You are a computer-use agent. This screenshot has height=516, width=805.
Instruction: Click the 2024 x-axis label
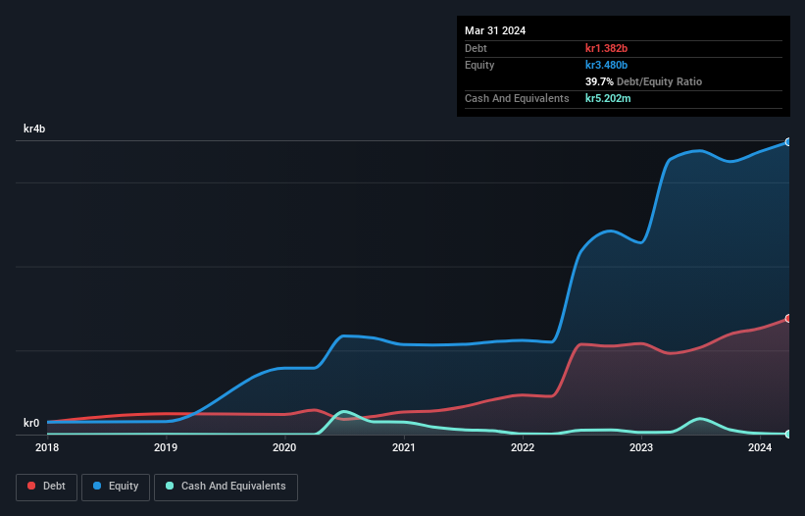(760, 447)
